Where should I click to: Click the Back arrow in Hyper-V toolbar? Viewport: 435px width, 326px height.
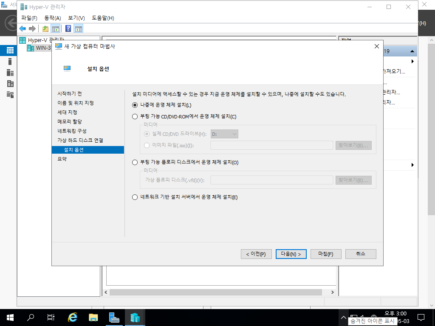tap(23, 28)
